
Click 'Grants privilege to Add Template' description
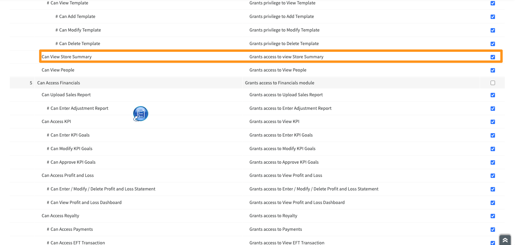click(x=282, y=16)
